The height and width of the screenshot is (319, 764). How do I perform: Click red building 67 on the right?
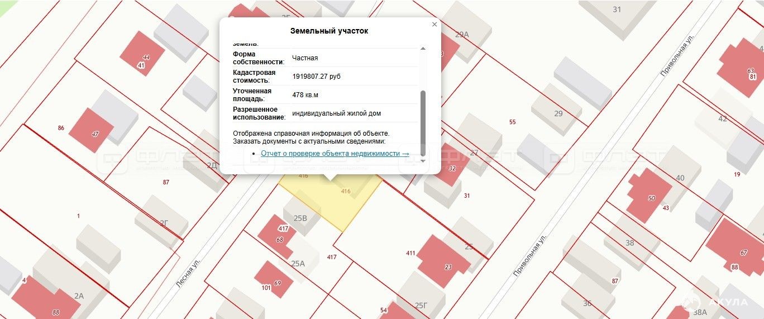click(737, 247)
